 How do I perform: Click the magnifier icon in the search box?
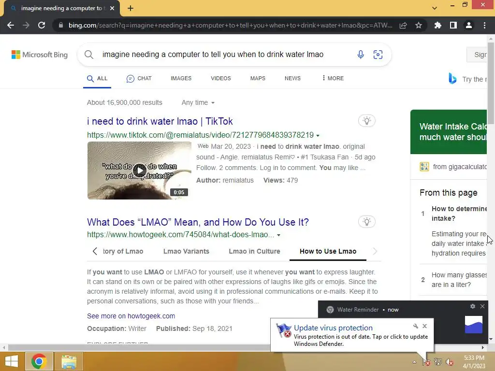[89, 55]
